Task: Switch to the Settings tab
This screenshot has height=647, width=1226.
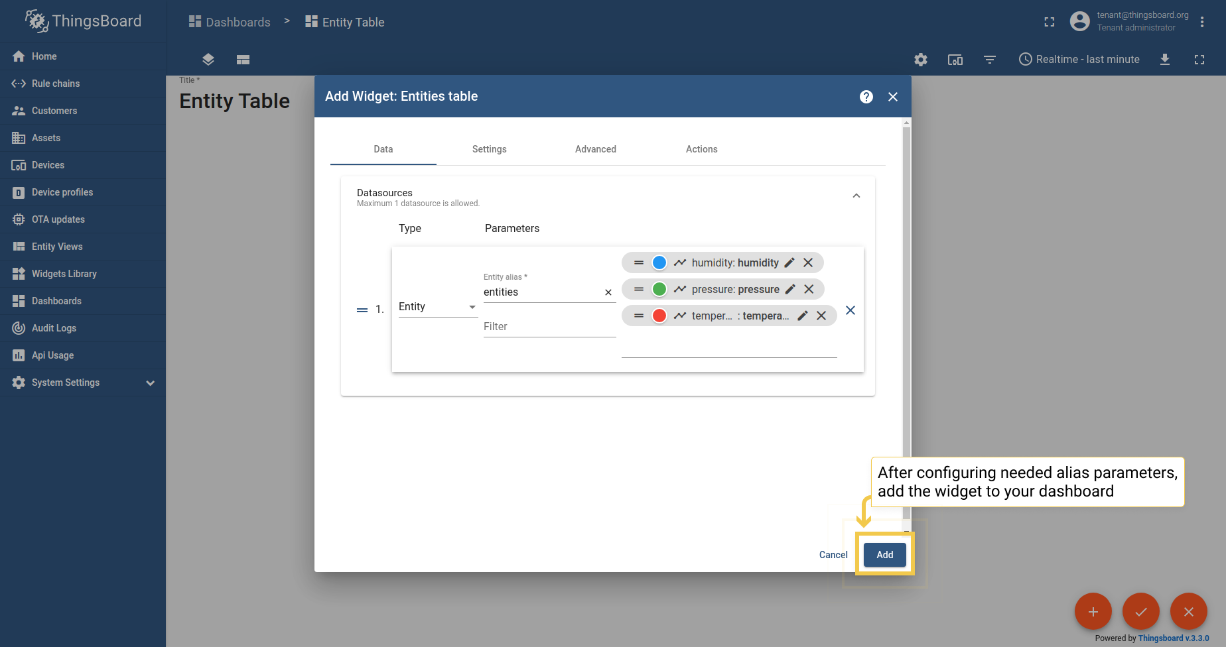Action: (490, 149)
